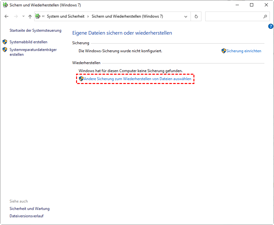Go back using the back arrow
274x225 pixels.
click(x=6, y=16)
